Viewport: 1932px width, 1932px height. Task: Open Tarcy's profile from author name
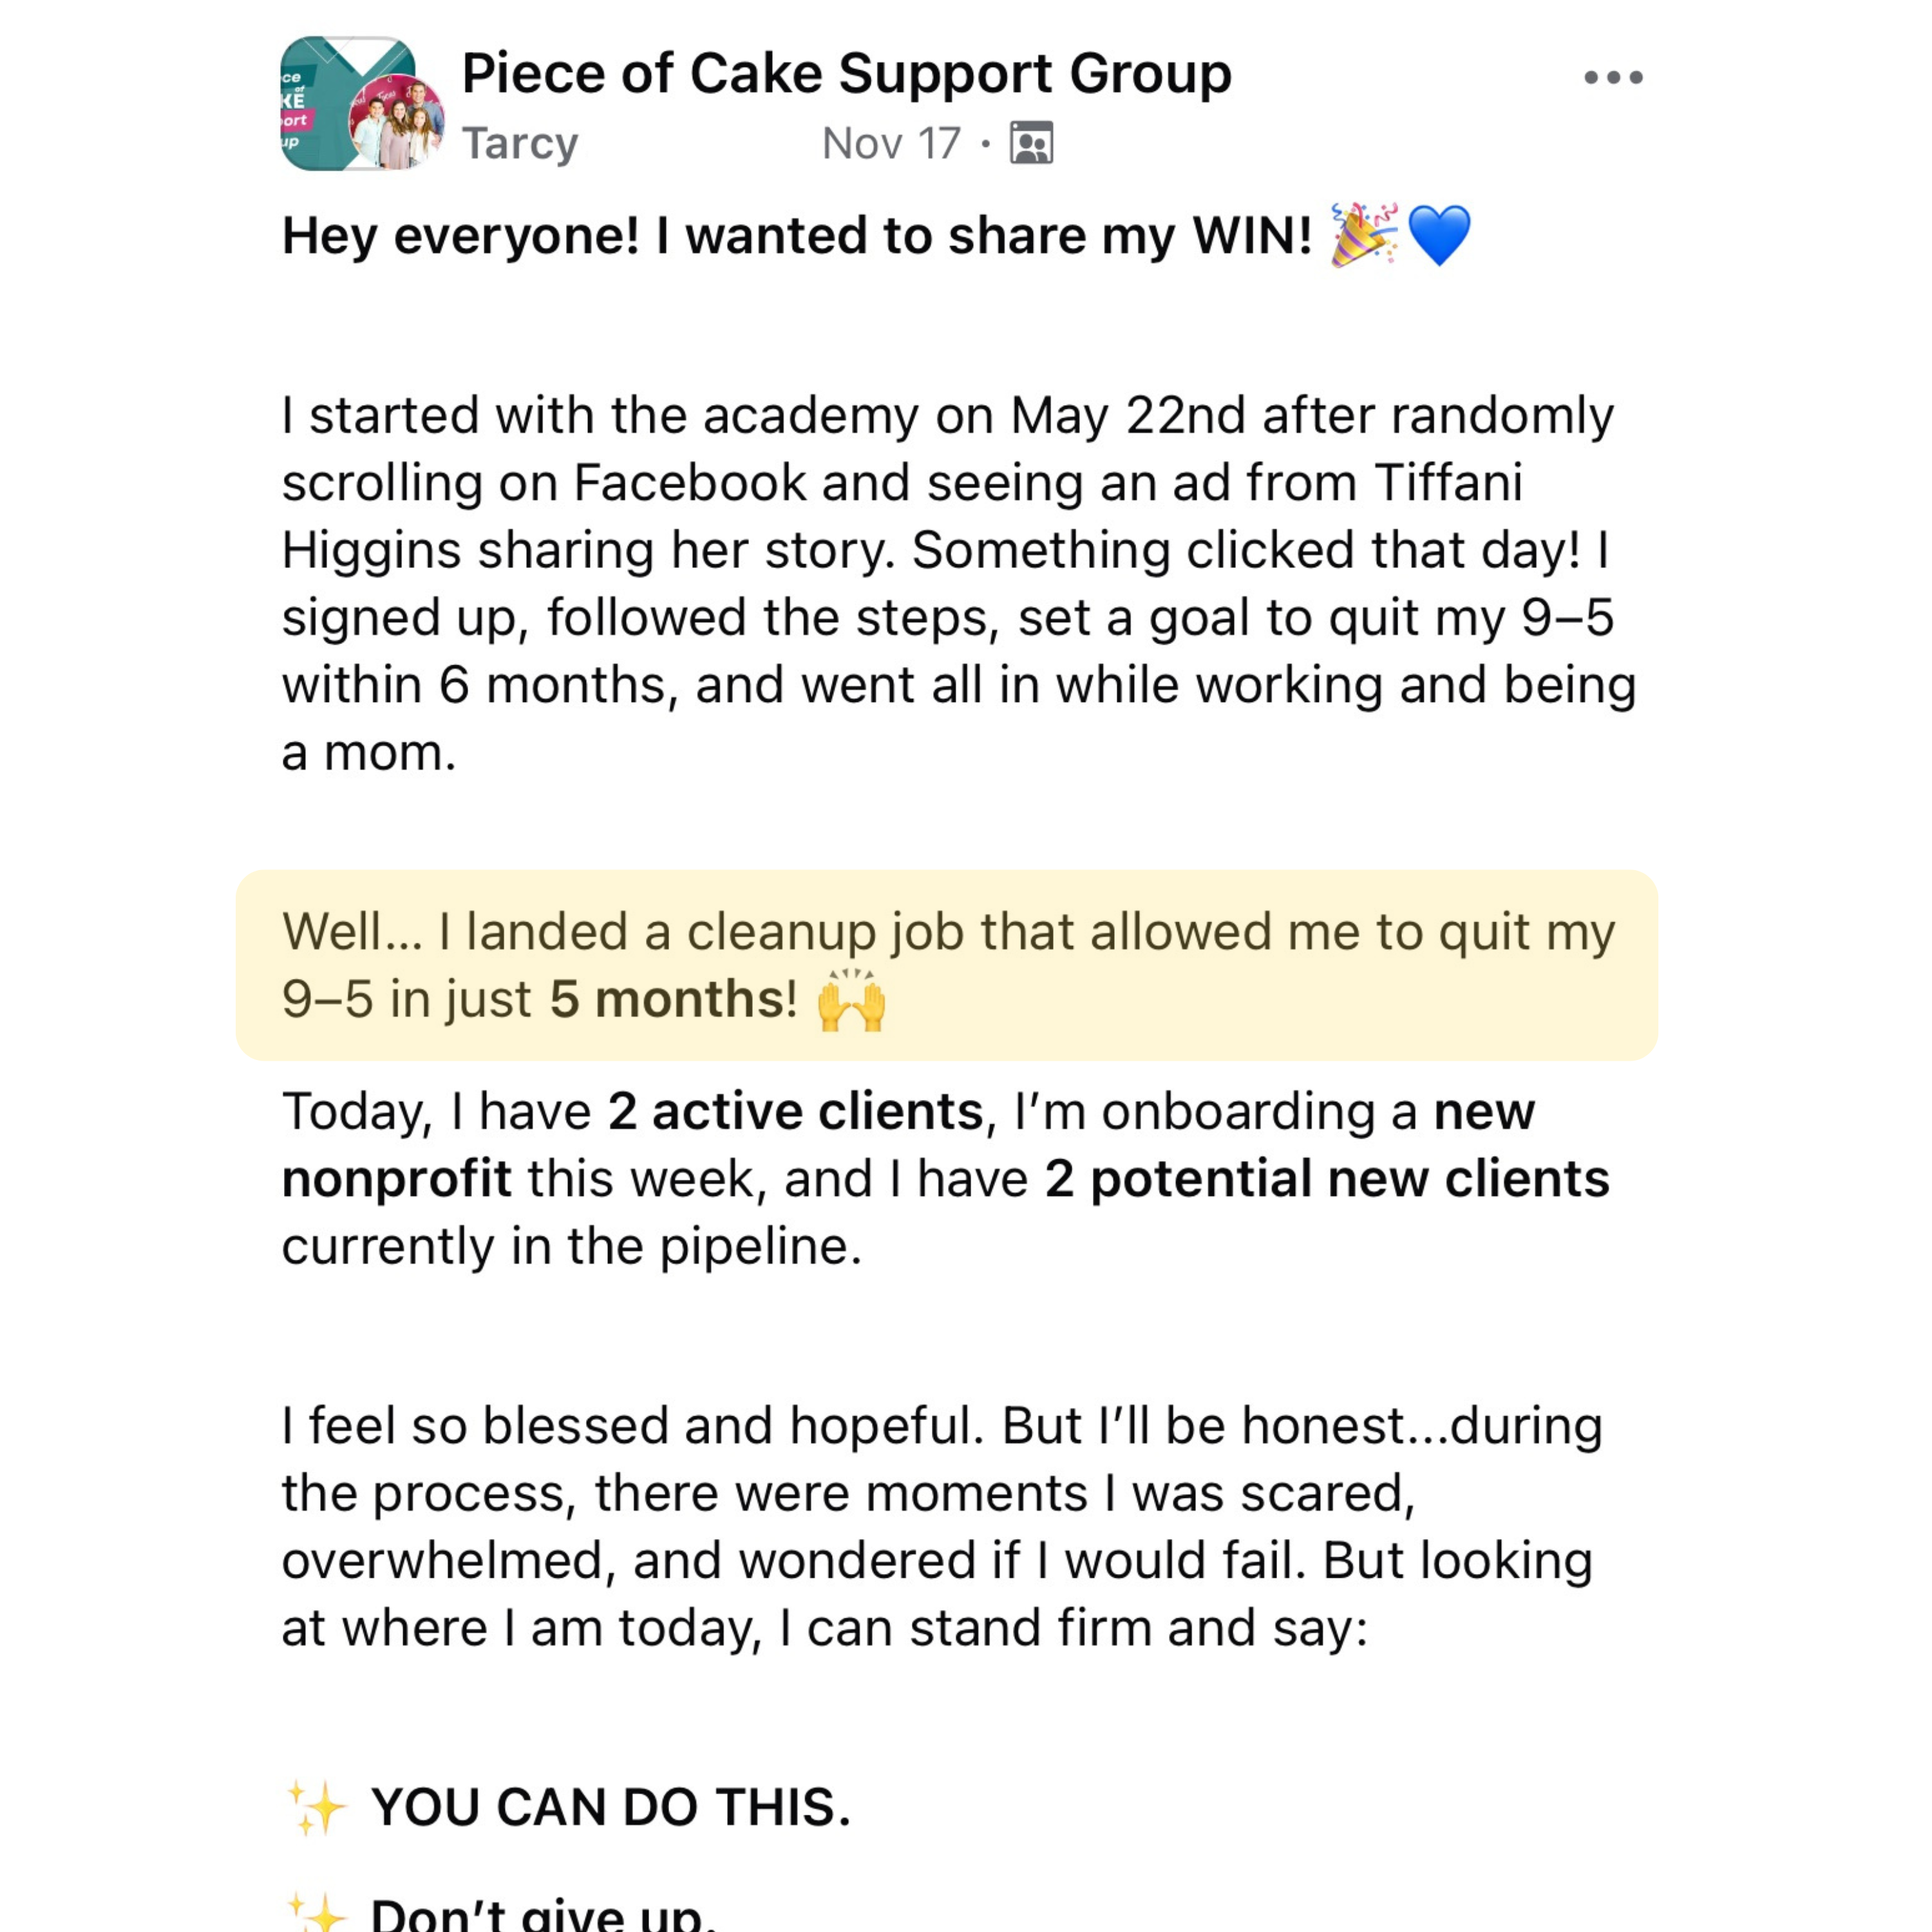[x=519, y=143]
